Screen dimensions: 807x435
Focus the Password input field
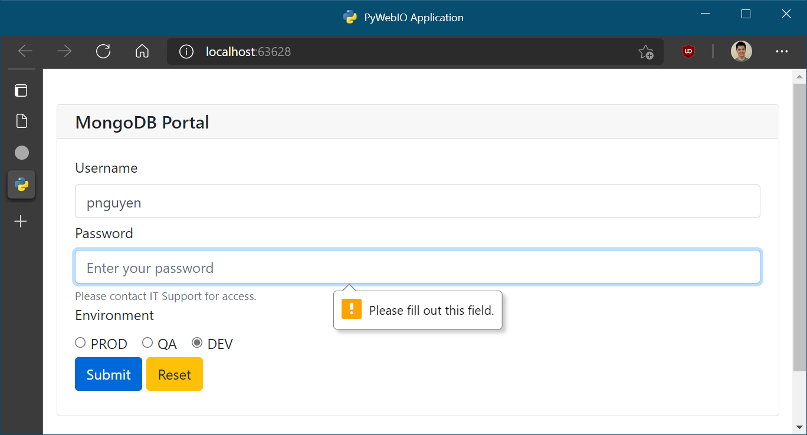pyautogui.click(x=418, y=267)
